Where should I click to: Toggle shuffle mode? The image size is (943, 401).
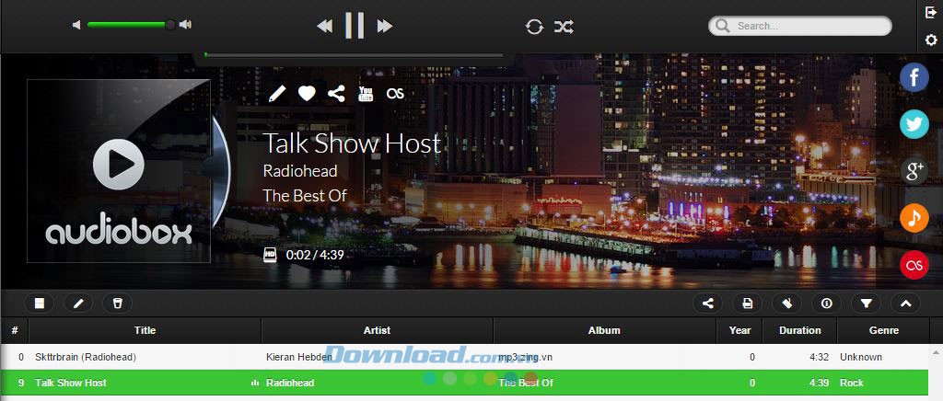pos(564,27)
